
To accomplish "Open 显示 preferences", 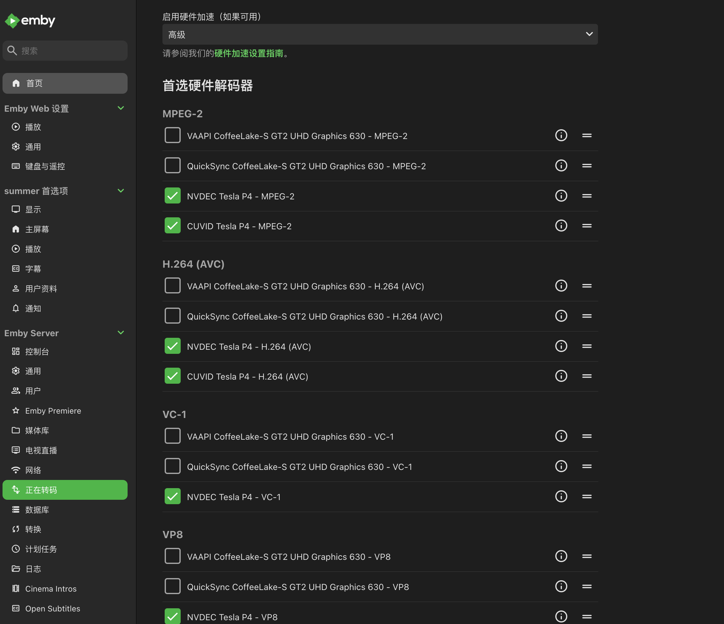I will tap(65, 209).
